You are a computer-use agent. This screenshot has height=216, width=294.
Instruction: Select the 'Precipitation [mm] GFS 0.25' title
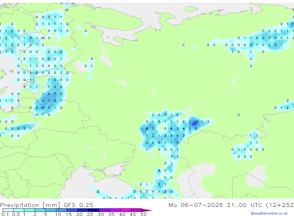pyautogui.click(x=46, y=205)
